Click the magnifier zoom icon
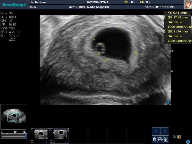This screenshot has height=144, width=192. pos(174,137)
